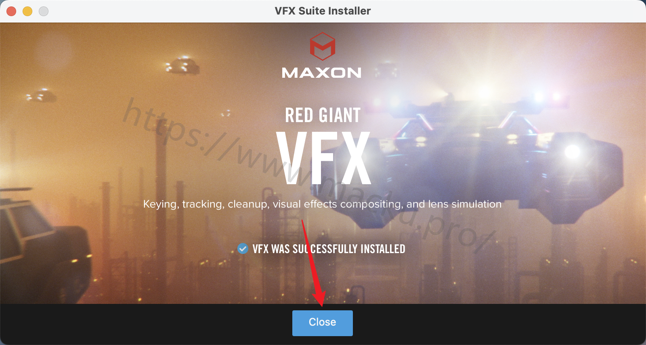This screenshot has height=345, width=646.
Task: Click the large VFX title letters
Action: point(323,158)
